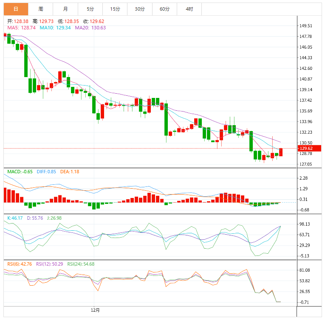Switch to the weekly 周 tab
The image size is (325, 321).
41,9
